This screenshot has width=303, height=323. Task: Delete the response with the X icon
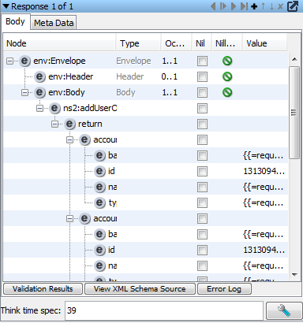(280, 6)
